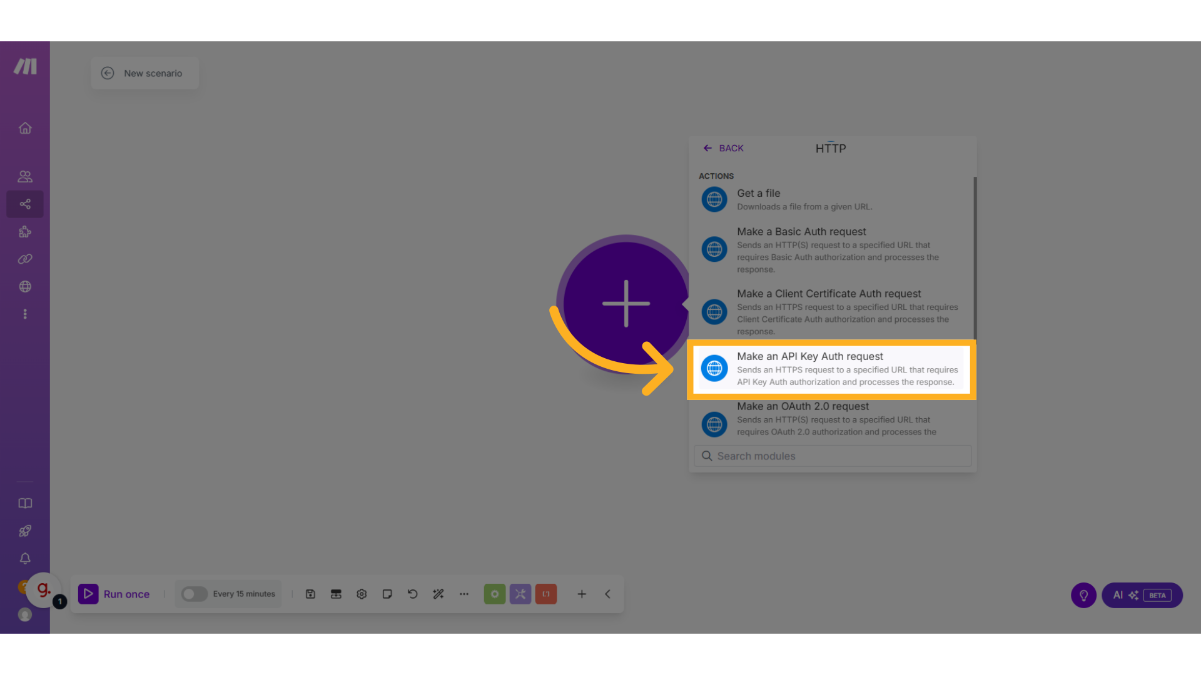The width and height of the screenshot is (1201, 675).
Task: Focus the Search modules field
Action: point(832,456)
